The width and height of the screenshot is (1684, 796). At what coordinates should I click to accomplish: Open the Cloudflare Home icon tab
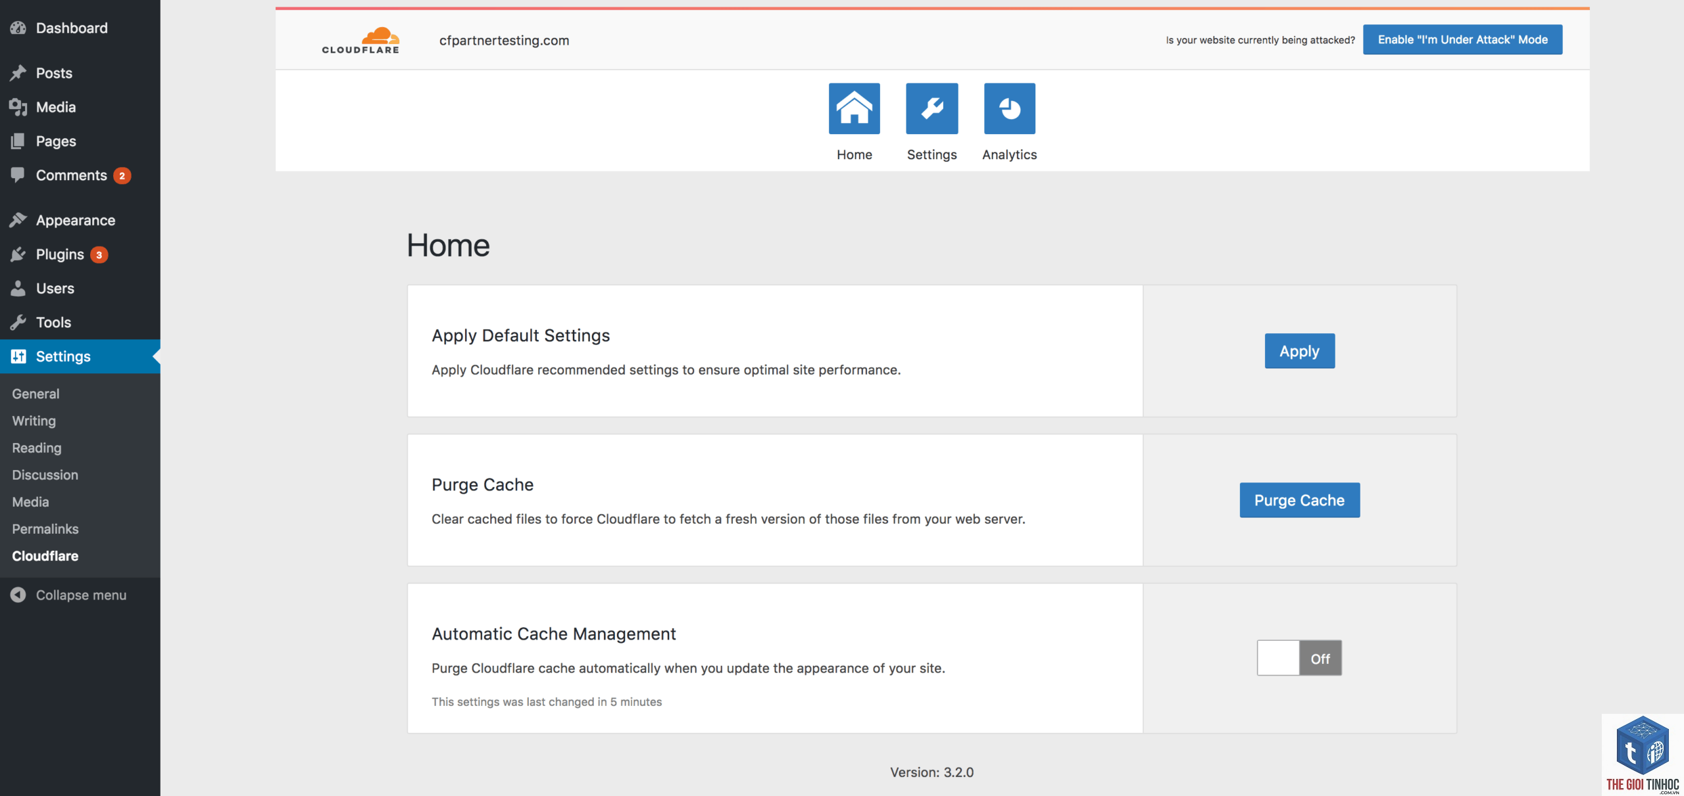pyautogui.click(x=854, y=108)
